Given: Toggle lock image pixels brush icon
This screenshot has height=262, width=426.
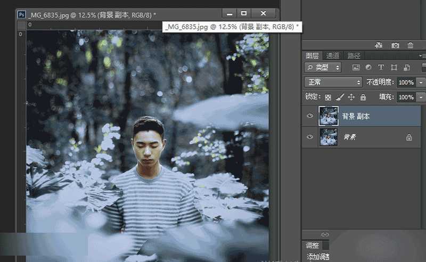Looking at the screenshot, I should coord(340,97).
